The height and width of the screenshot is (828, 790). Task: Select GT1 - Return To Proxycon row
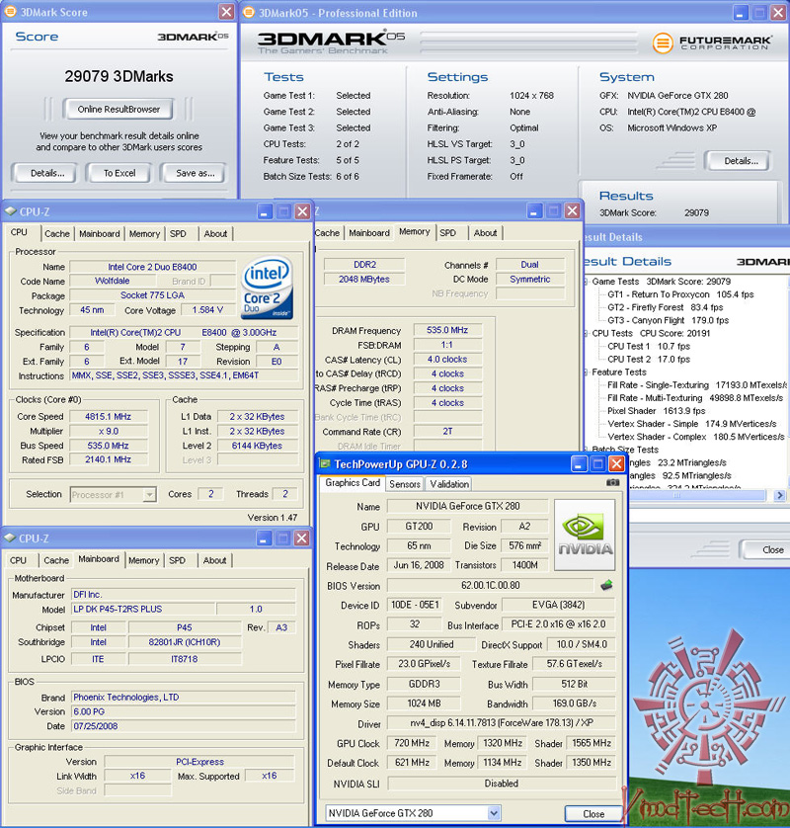pos(680,294)
